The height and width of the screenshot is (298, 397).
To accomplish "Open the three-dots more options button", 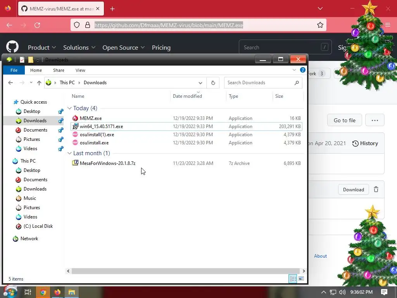I will click(375, 120).
